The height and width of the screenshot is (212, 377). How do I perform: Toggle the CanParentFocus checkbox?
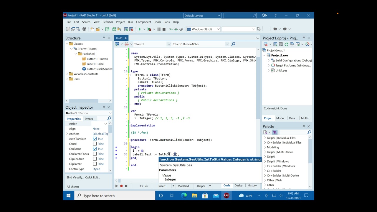click(95, 154)
